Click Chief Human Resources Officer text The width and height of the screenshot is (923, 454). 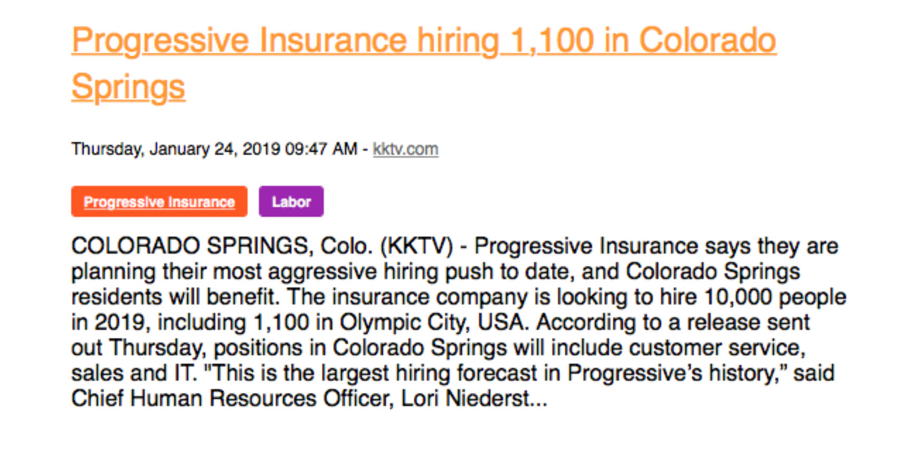coord(233,398)
